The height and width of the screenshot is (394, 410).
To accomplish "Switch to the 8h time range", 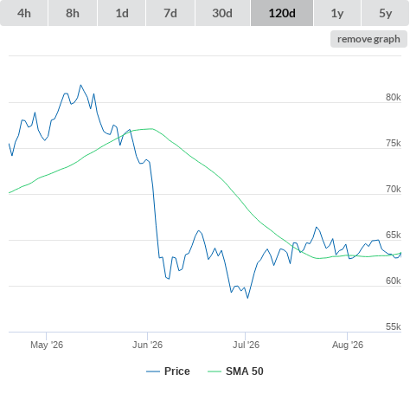I will (73, 13).
